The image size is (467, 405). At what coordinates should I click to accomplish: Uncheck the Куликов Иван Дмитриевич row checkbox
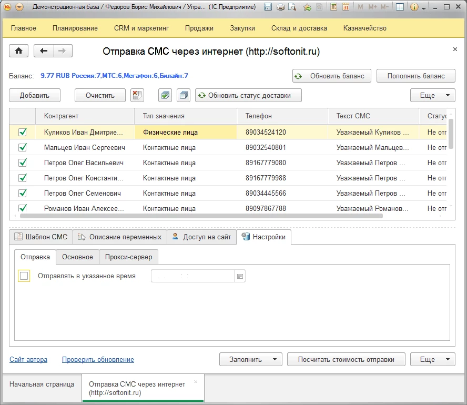coord(23,132)
